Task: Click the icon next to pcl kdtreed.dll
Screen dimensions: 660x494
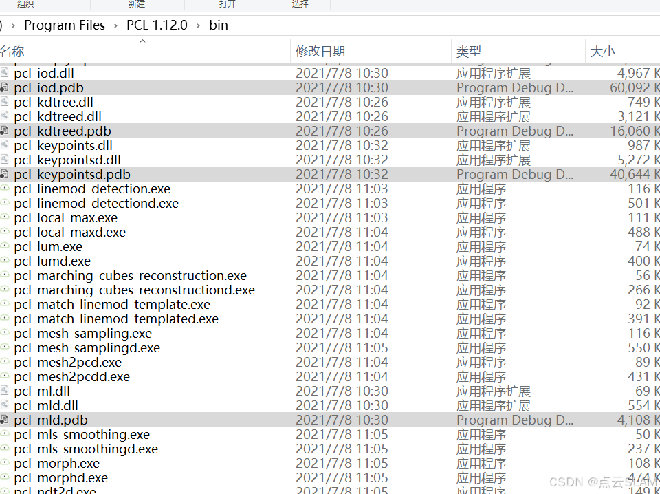Action: click(4, 116)
